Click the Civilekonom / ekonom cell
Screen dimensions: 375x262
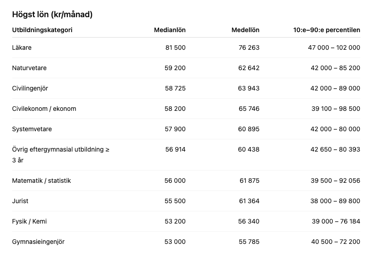(x=44, y=109)
